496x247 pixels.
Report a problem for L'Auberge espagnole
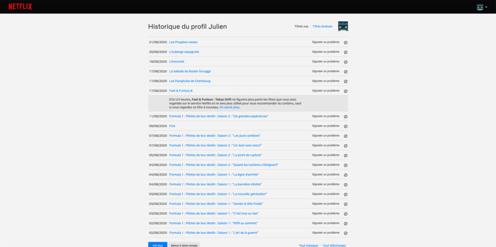(326, 52)
